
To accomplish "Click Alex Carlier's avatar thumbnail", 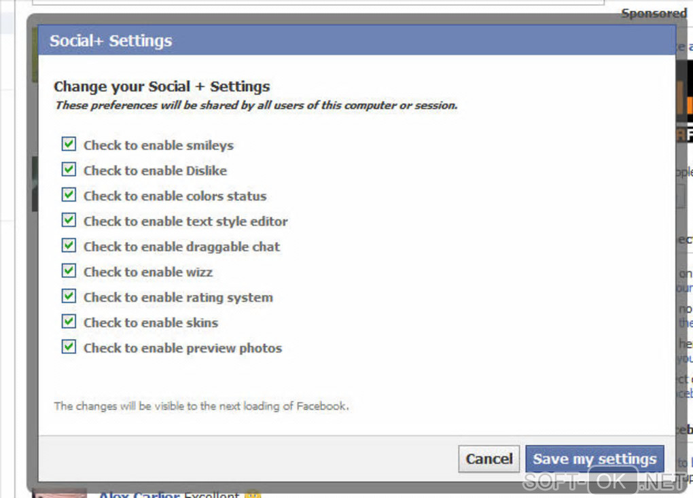I will point(60,494).
